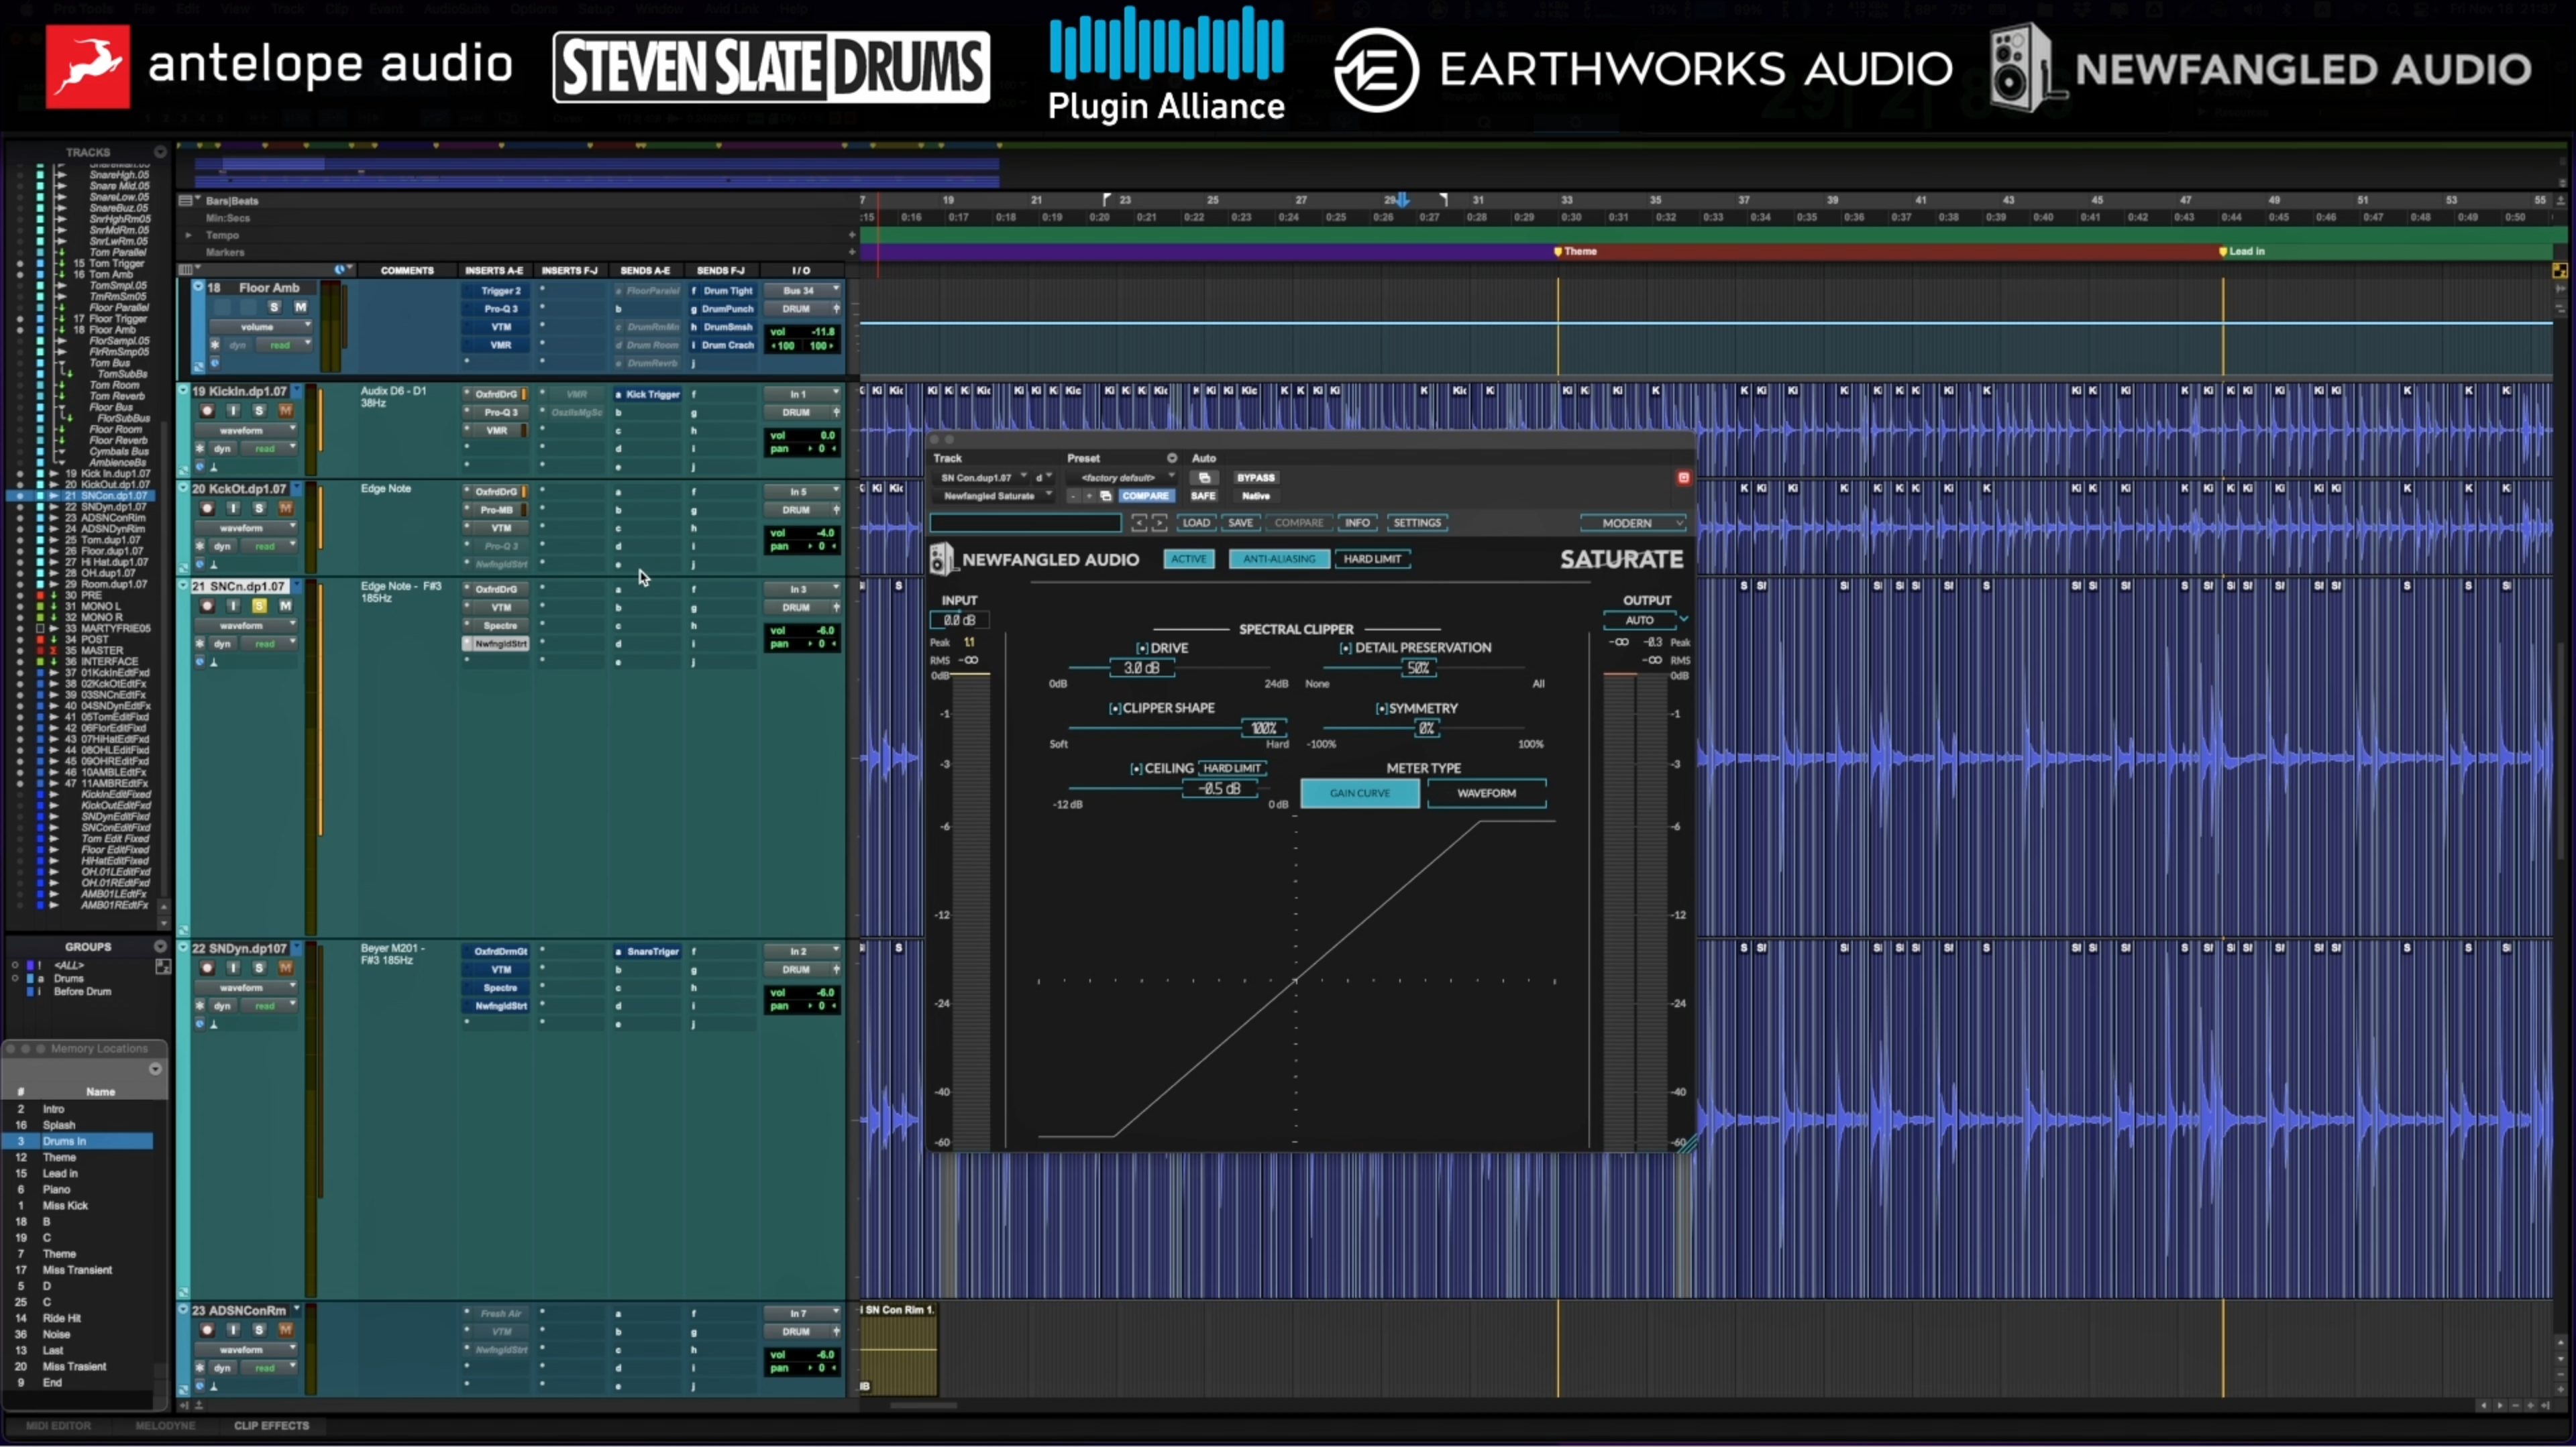Toggle the ACTIVE button in Saturate
Screen dimensions: 2576x1447
tap(1189, 560)
